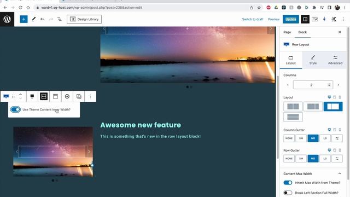
Task: Select the stacked rows layout
Action: (x=293, y=117)
